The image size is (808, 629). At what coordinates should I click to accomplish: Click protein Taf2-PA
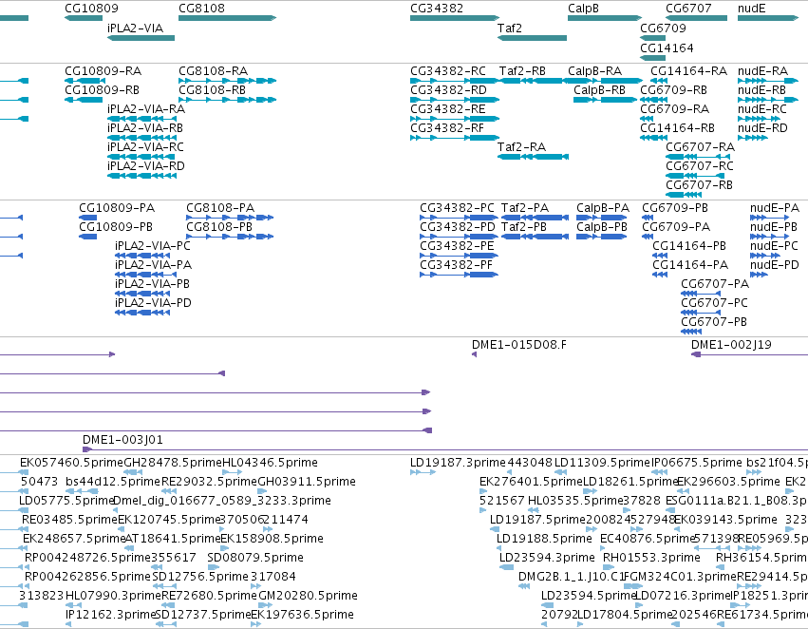coord(535,218)
